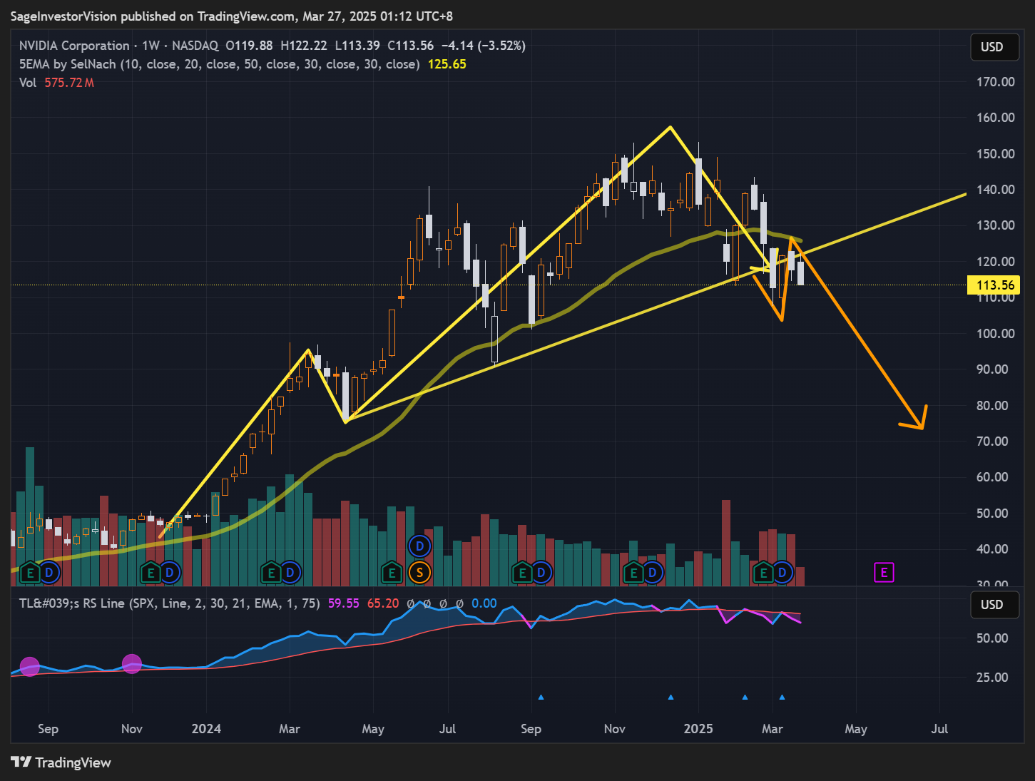Viewport: 1035px width, 781px height.
Task: Click the 2024 label on time axis
Action: [206, 729]
